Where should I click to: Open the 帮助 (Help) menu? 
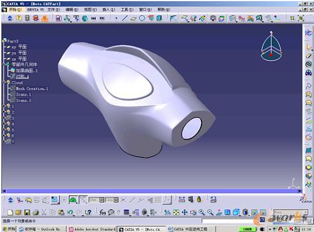coord(164,10)
